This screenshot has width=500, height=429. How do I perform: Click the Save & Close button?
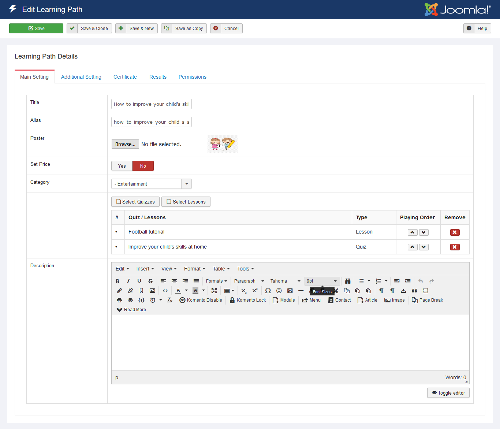[x=90, y=29]
